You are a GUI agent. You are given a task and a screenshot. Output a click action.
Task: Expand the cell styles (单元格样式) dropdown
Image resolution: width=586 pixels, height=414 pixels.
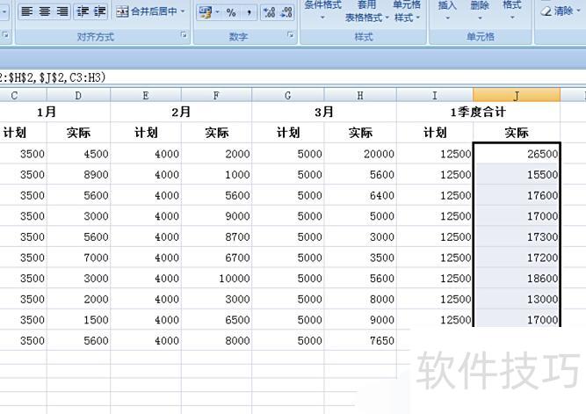click(x=407, y=18)
